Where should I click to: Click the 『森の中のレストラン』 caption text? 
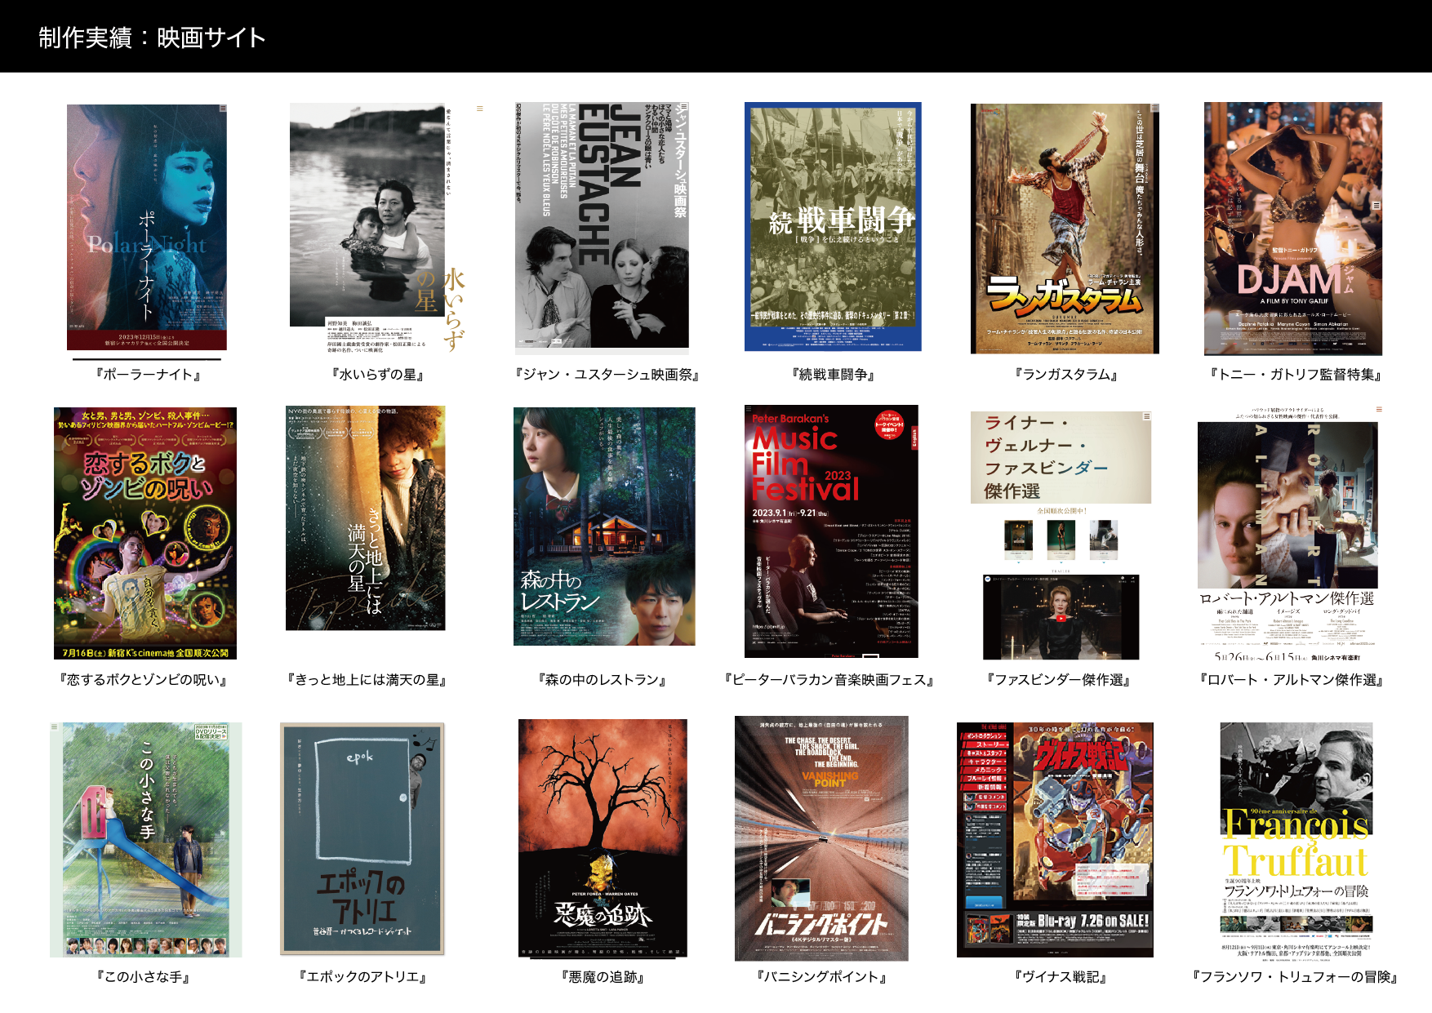pos(603,680)
